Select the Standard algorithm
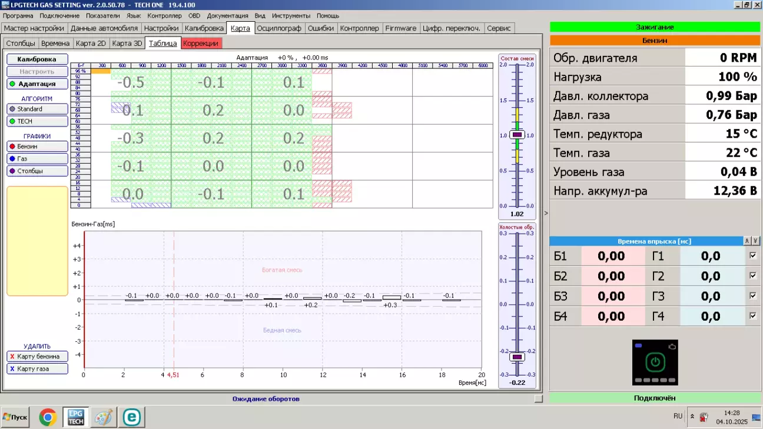 click(x=38, y=109)
